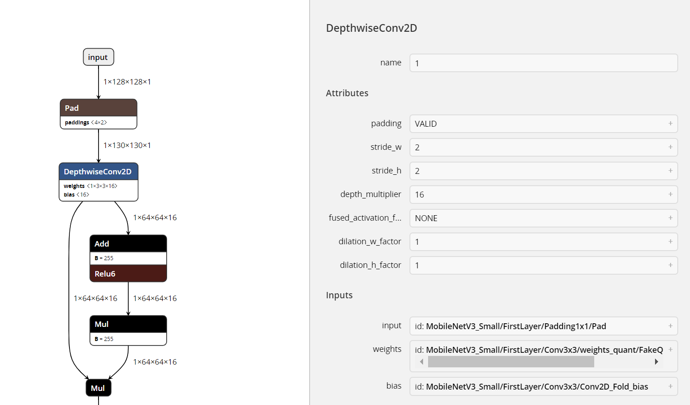Select the Pad node
690x405 pixels.
[98, 108]
